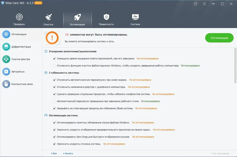The height and width of the screenshot is (157, 237).
Task: Click the vertical scrollbar in options list
Action: click(235, 66)
